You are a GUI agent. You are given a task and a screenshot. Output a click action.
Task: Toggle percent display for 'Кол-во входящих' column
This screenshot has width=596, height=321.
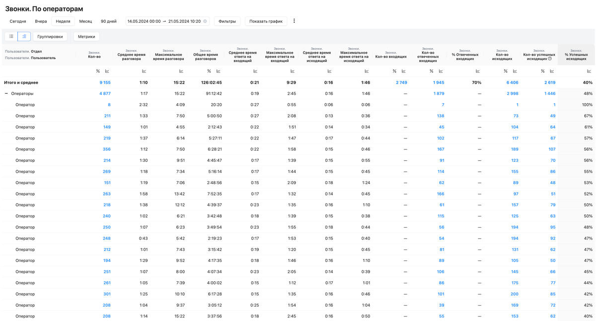tap(394, 71)
